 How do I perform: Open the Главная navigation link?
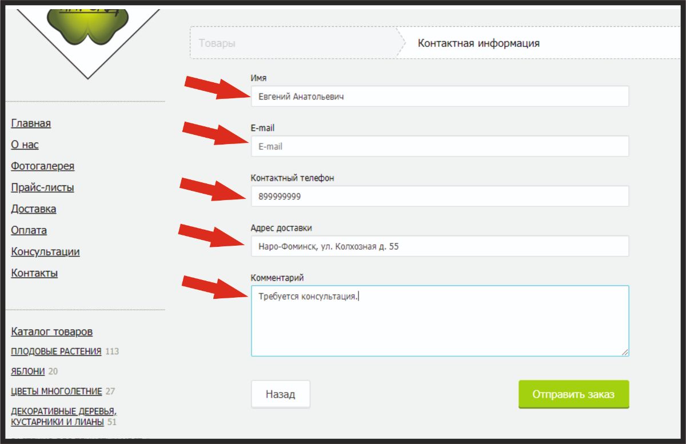coord(31,123)
